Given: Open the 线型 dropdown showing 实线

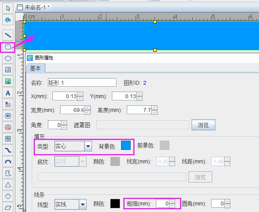Looking at the screenshot, I should tap(70, 204).
